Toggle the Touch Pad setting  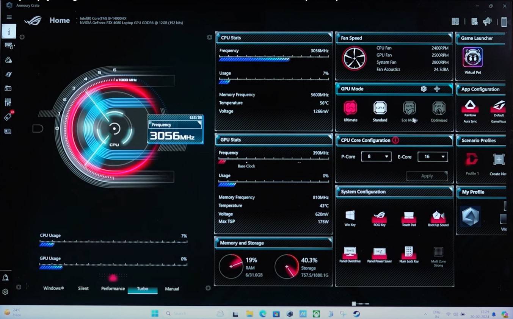pos(409,217)
